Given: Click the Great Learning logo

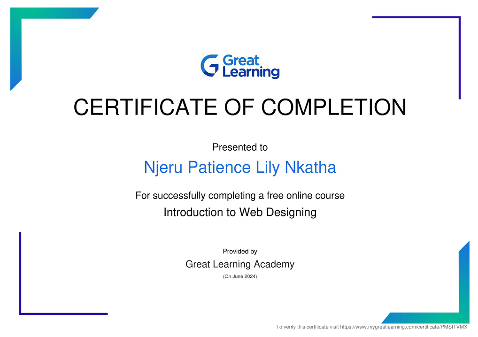Looking at the screenshot, I should pyautogui.click(x=240, y=67).
